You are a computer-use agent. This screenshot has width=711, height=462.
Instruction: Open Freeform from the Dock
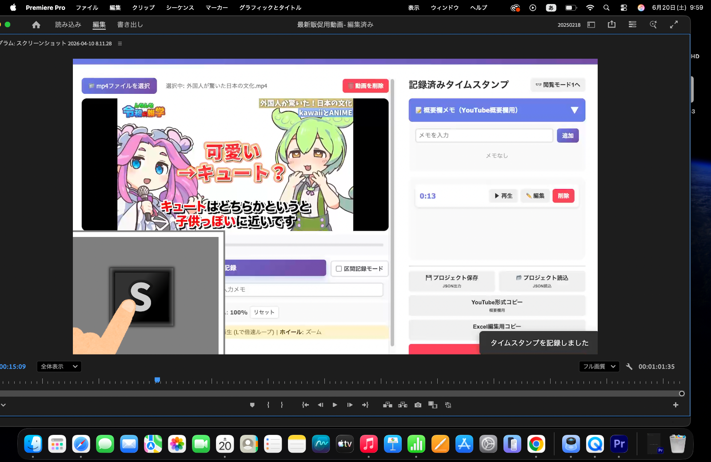pyautogui.click(x=321, y=444)
